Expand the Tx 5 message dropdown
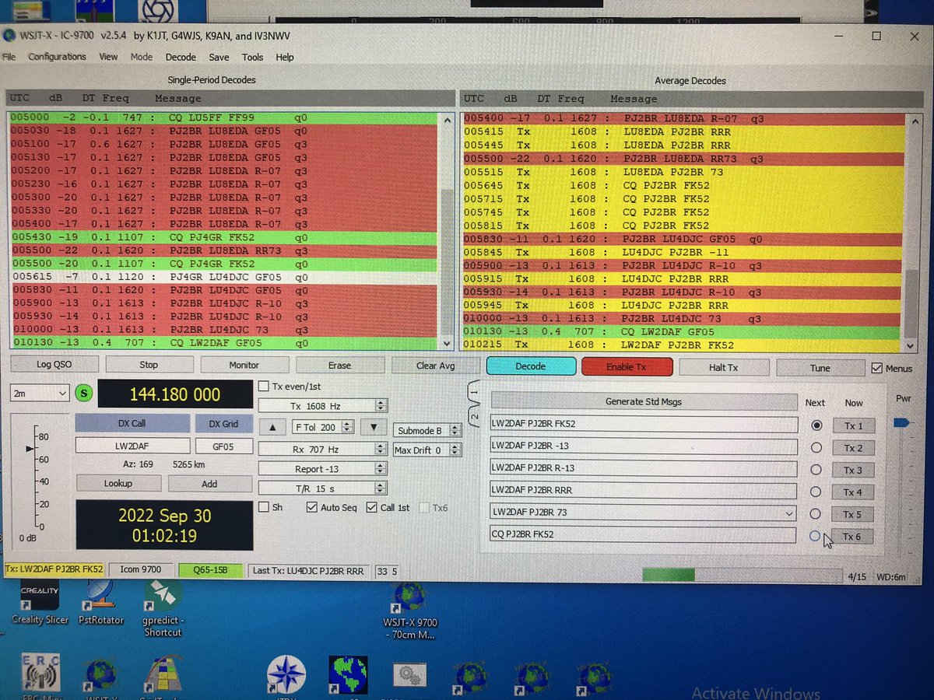Viewport: 934px width, 700px height. click(791, 513)
